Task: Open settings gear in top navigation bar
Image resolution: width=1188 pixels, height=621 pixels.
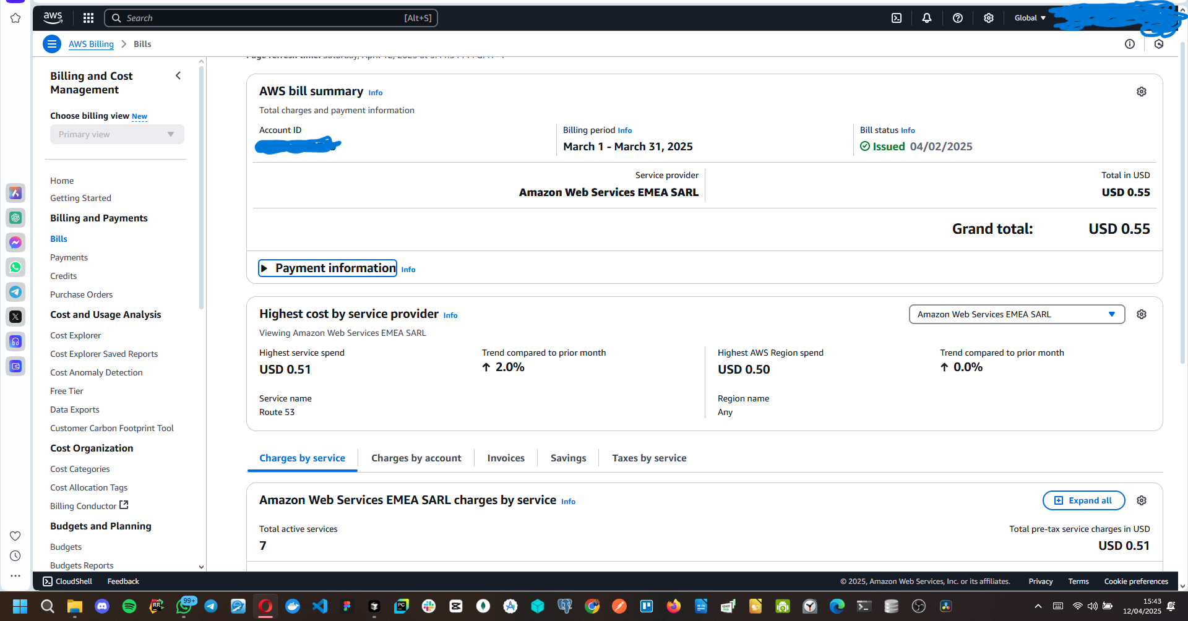Action: [x=988, y=18]
